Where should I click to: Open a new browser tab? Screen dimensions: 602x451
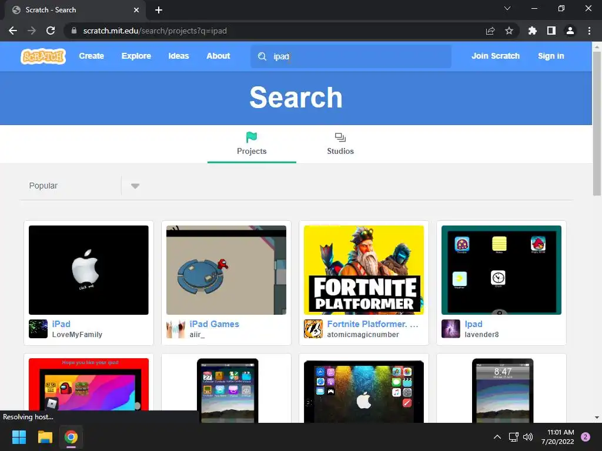159,10
